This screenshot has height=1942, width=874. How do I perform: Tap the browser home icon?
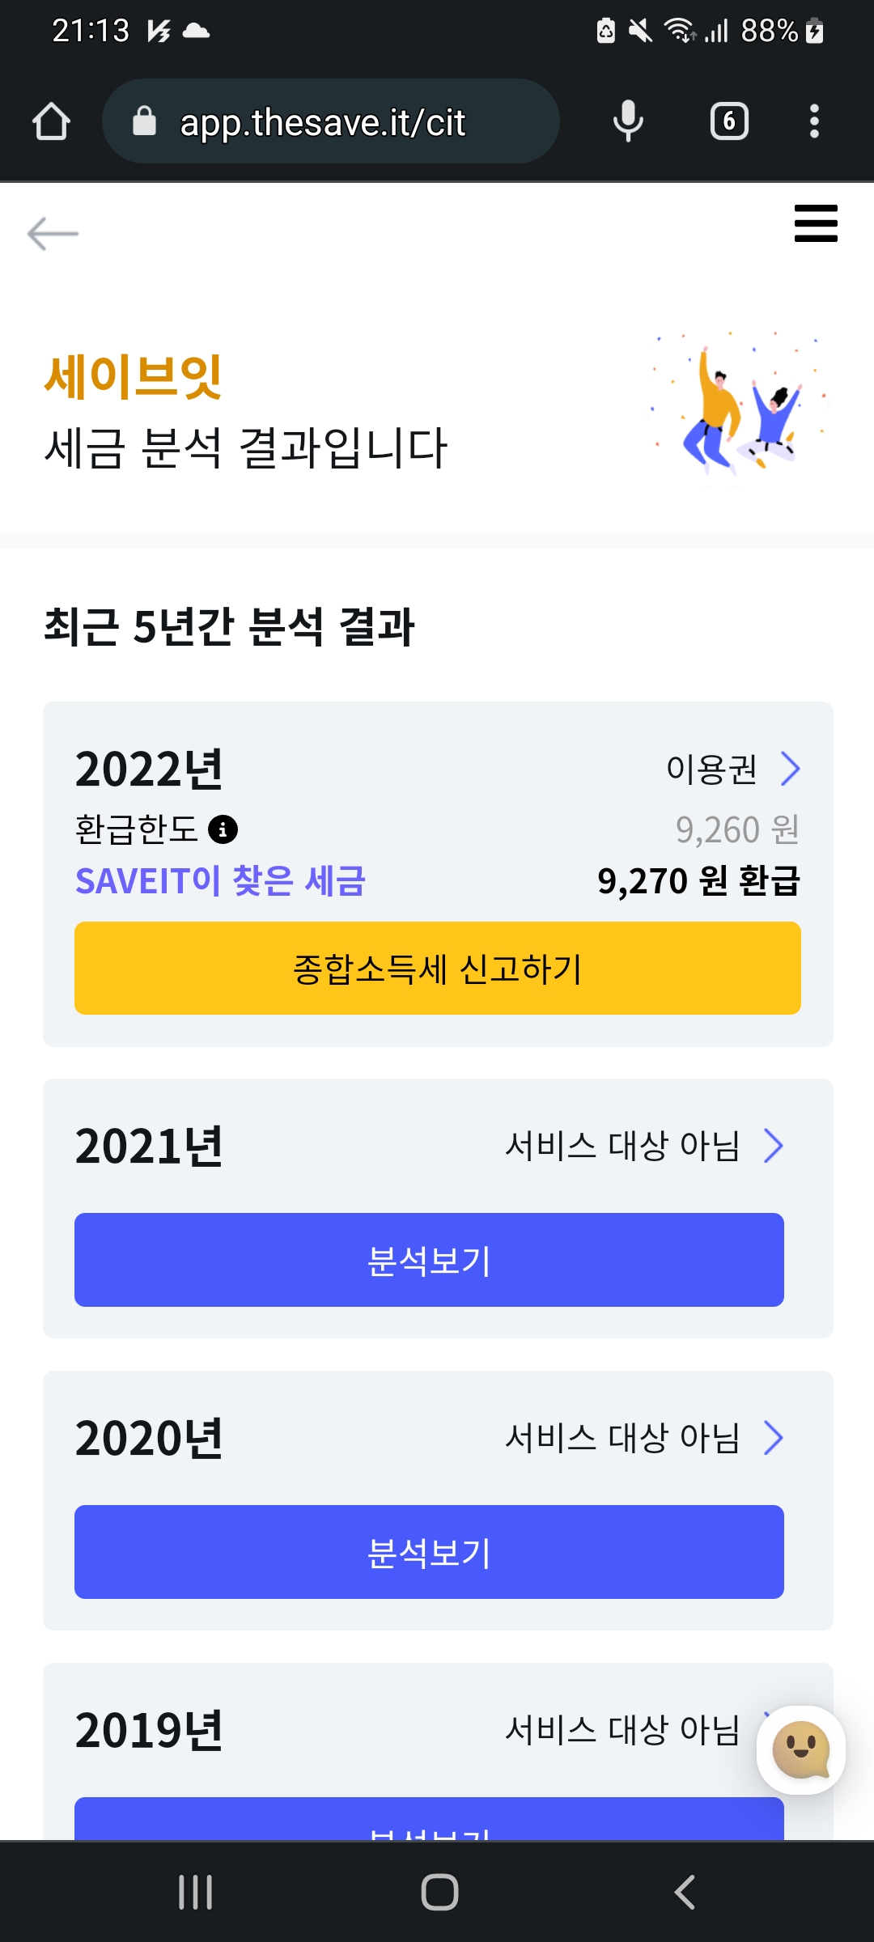tap(52, 121)
